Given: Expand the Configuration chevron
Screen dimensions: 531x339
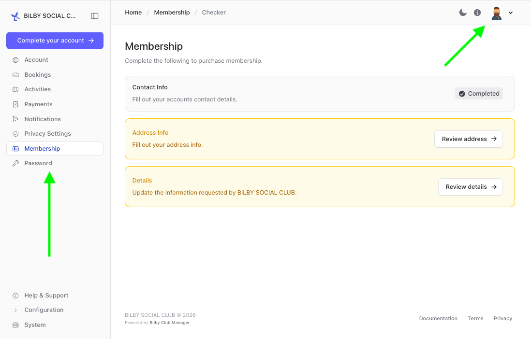Looking at the screenshot, I should coord(15,310).
